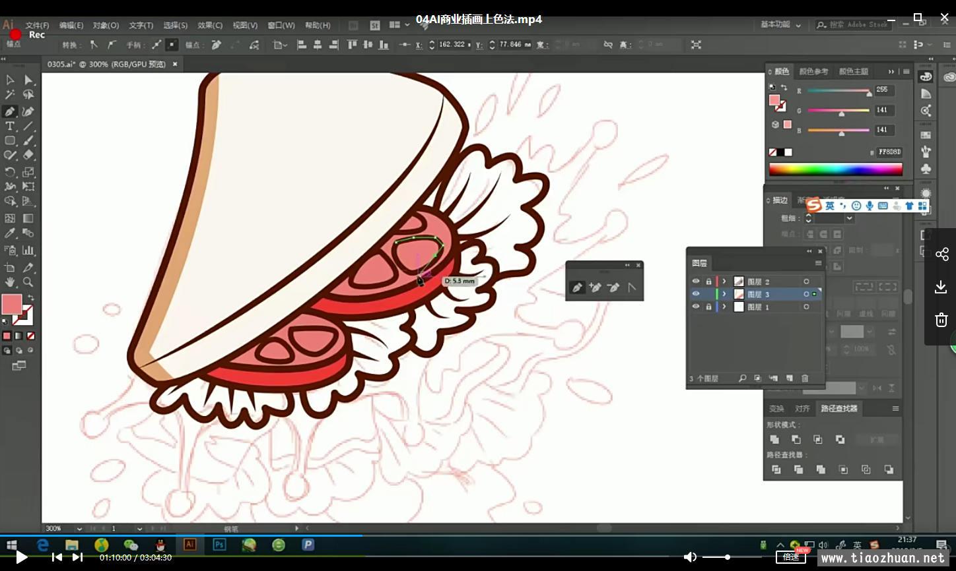Open Color panel options menu
This screenshot has width=956, height=571.
click(x=906, y=71)
